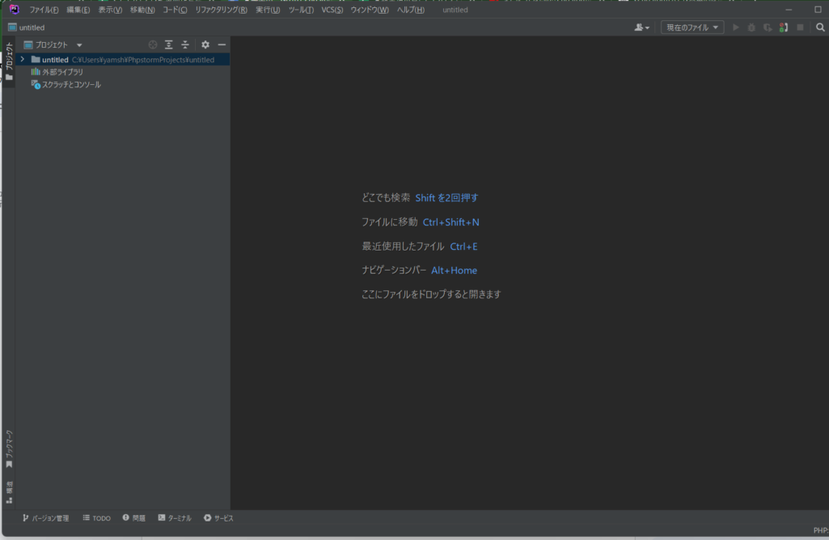This screenshot has height=540, width=829.
Task: Open the 実行(U) menu
Action: pyautogui.click(x=268, y=10)
